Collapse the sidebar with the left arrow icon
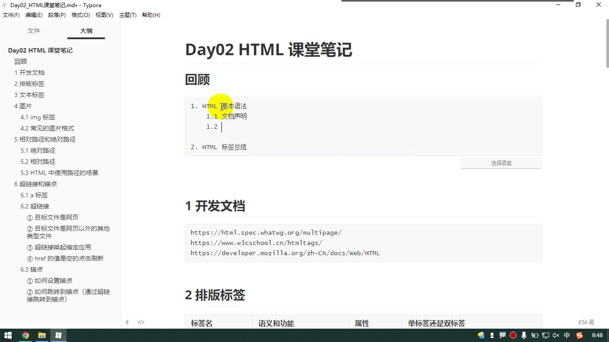The image size is (609, 342). (x=127, y=322)
